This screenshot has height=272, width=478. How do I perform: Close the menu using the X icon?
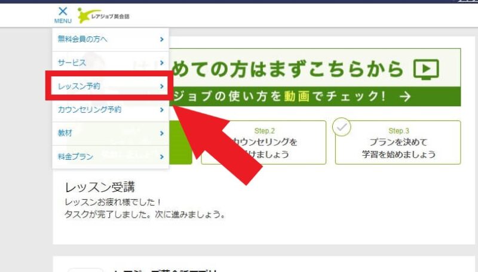63,11
